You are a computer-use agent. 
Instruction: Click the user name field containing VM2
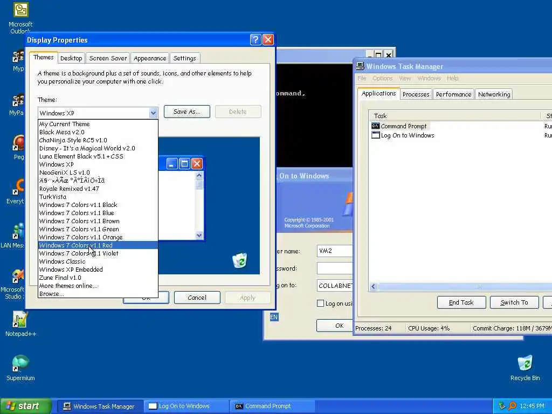(x=334, y=251)
